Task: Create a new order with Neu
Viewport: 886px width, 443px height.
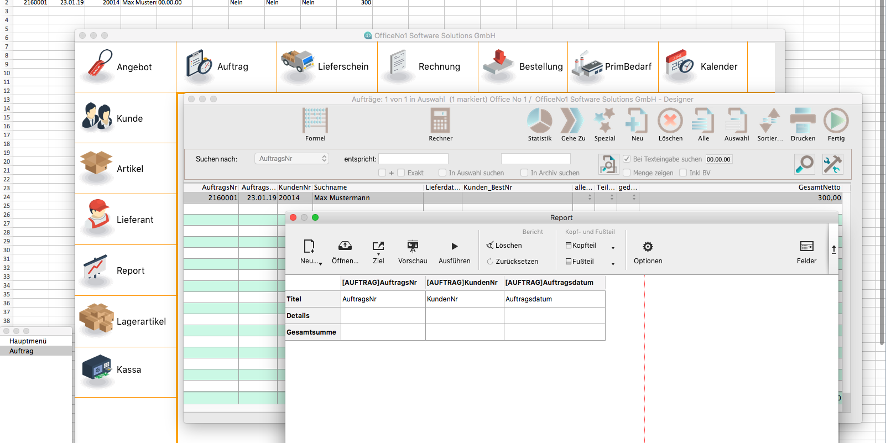Action: pos(637,124)
